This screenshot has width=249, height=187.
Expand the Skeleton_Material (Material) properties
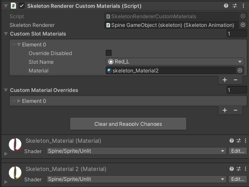coord(6,154)
